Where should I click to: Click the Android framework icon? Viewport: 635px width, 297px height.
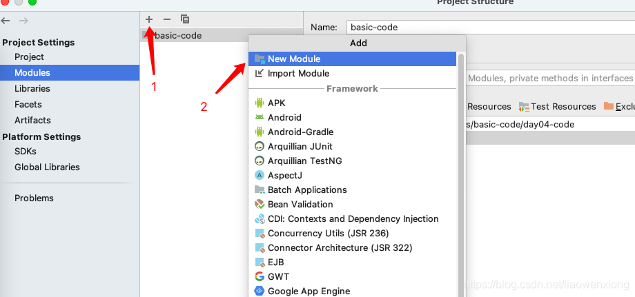tap(260, 118)
